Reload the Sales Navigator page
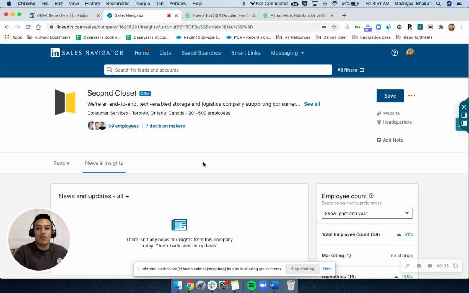The height and width of the screenshot is (293, 469). point(28,27)
